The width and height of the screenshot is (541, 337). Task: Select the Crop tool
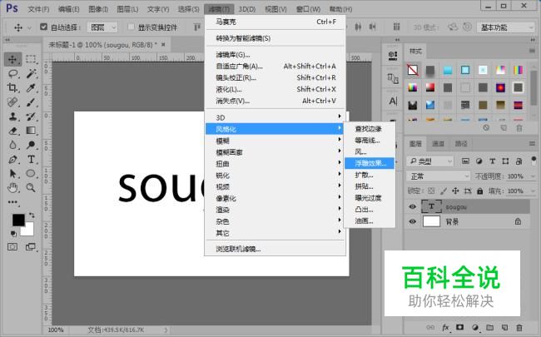[12, 87]
